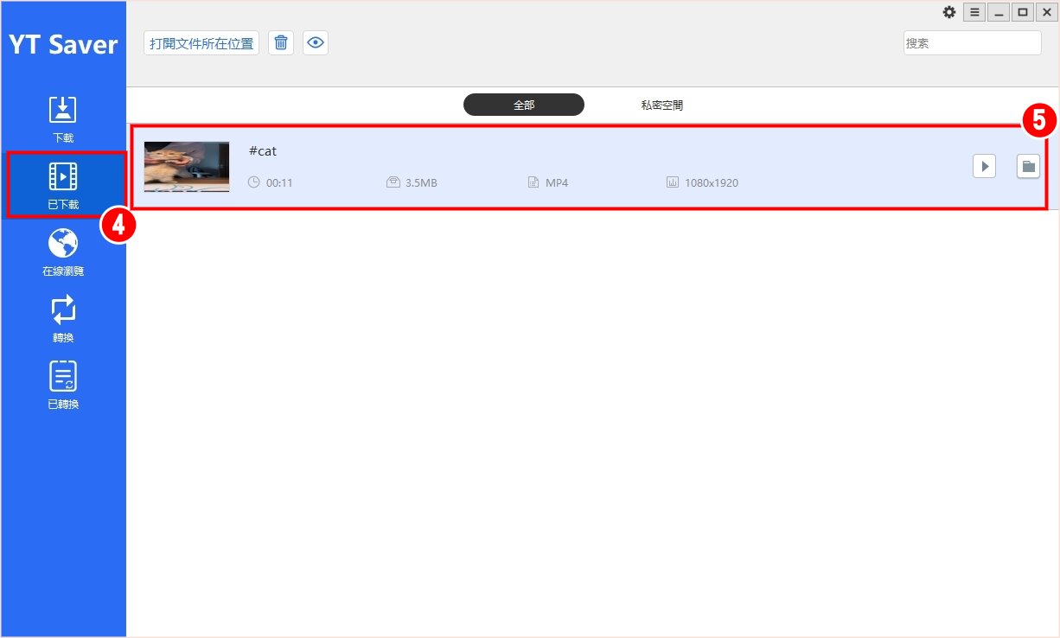The width and height of the screenshot is (1060, 638).
Task: Select the 已下載 (Downloaded) sidebar item
Action: pyautogui.click(x=63, y=185)
